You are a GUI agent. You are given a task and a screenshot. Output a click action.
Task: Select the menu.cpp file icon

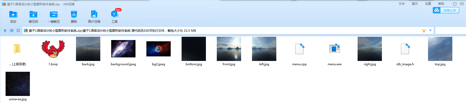(x=300, y=49)
